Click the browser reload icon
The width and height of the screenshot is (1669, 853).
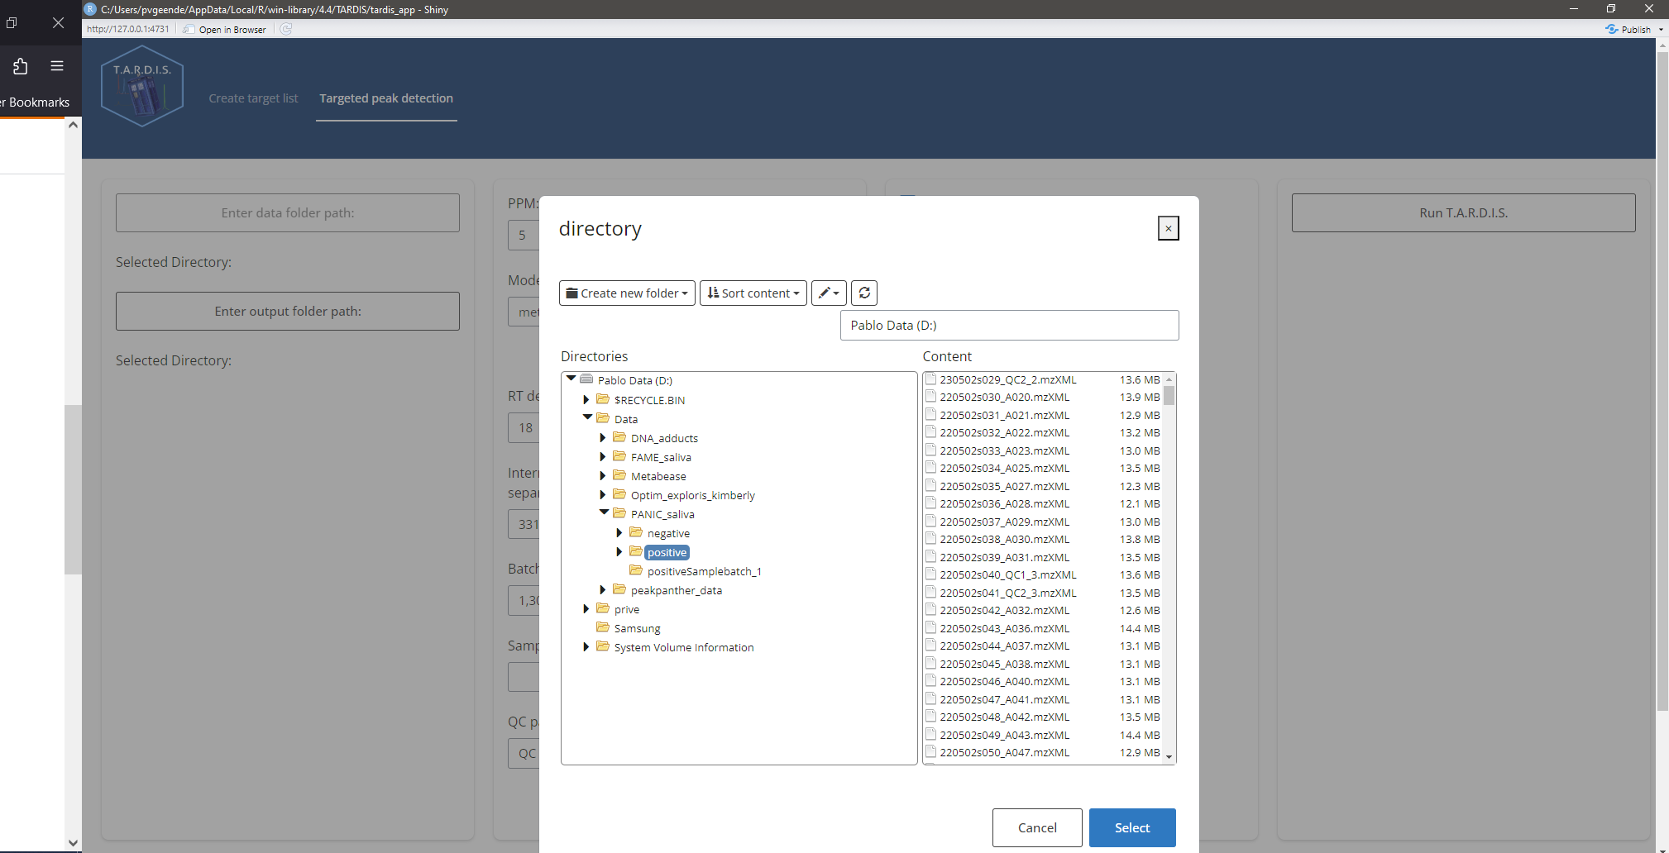pyautogui.click(x=286, y=29)
